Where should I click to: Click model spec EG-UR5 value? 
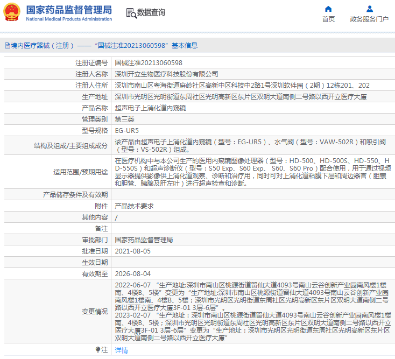126,131
